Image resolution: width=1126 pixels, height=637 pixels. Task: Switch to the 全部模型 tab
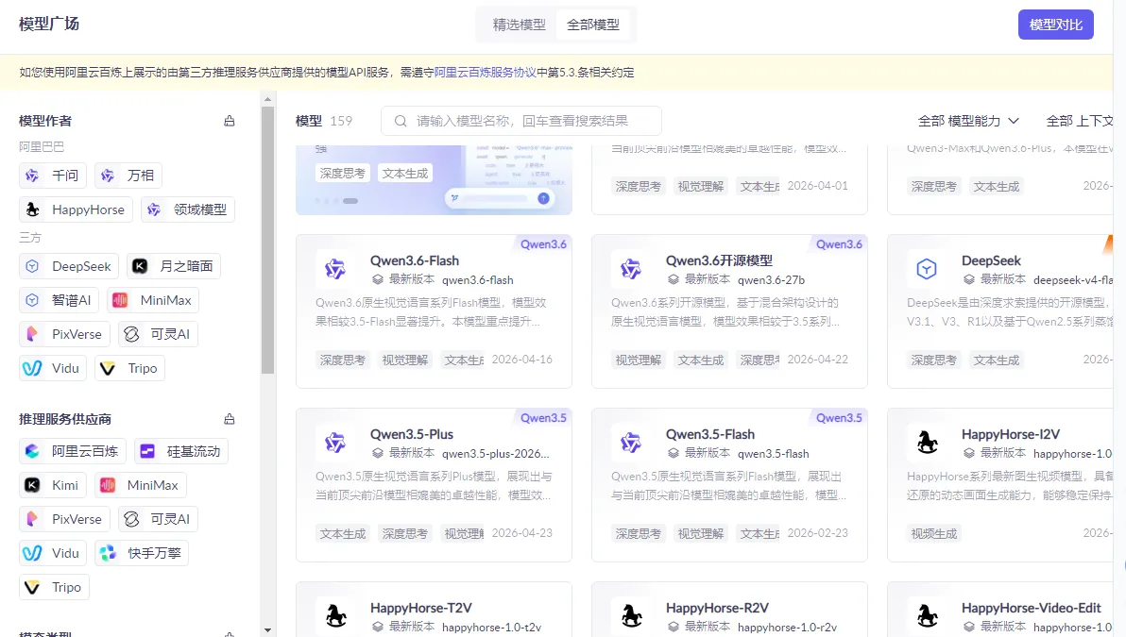(593, 25)
